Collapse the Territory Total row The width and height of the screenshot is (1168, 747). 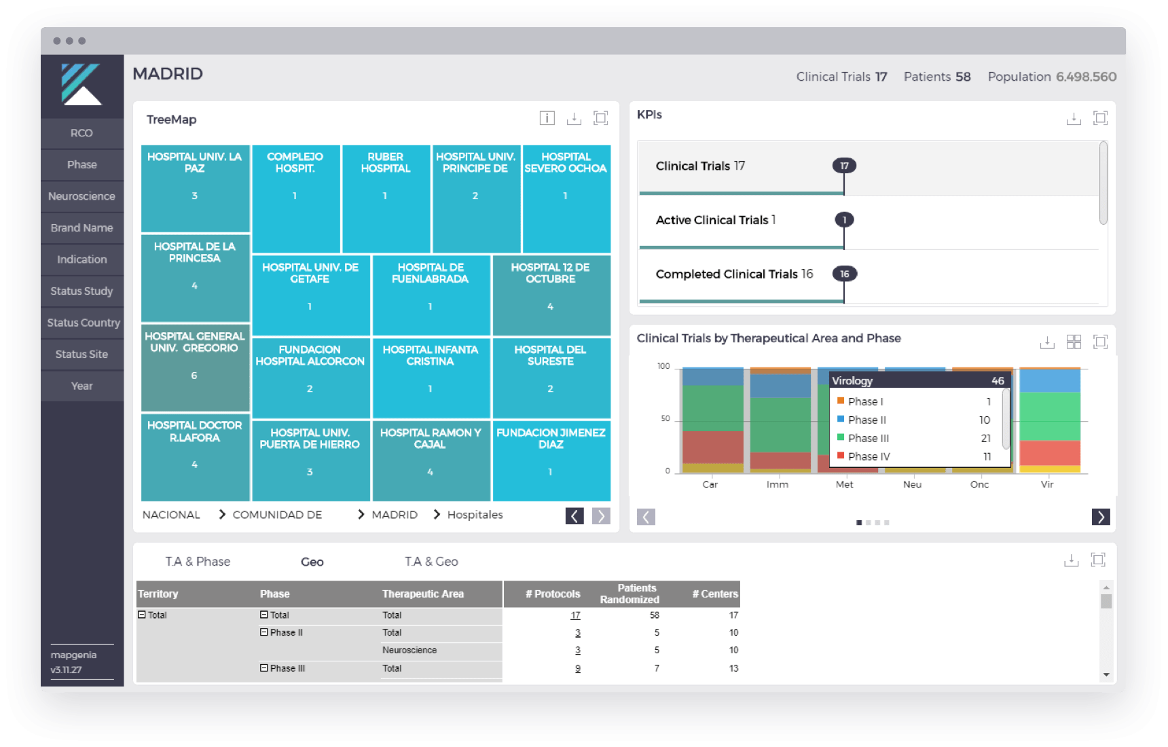pos(142,615)
